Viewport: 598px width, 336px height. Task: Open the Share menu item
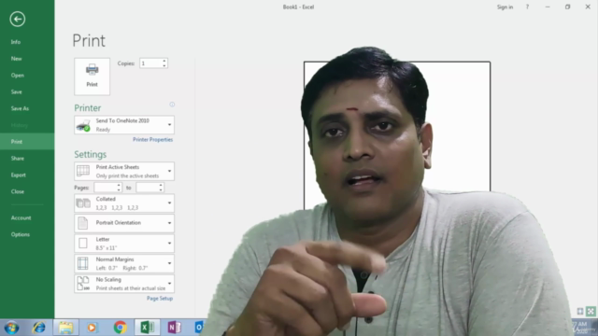[x=18, y=159]
